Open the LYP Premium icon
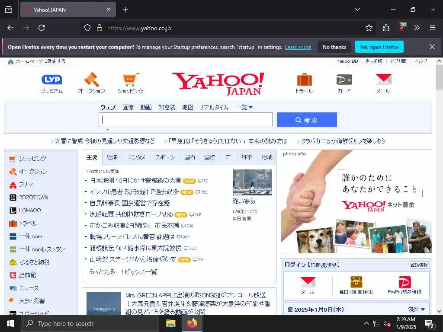Viewport: 443px width, 332px height. pyautogui.click(x=52, y=80)
